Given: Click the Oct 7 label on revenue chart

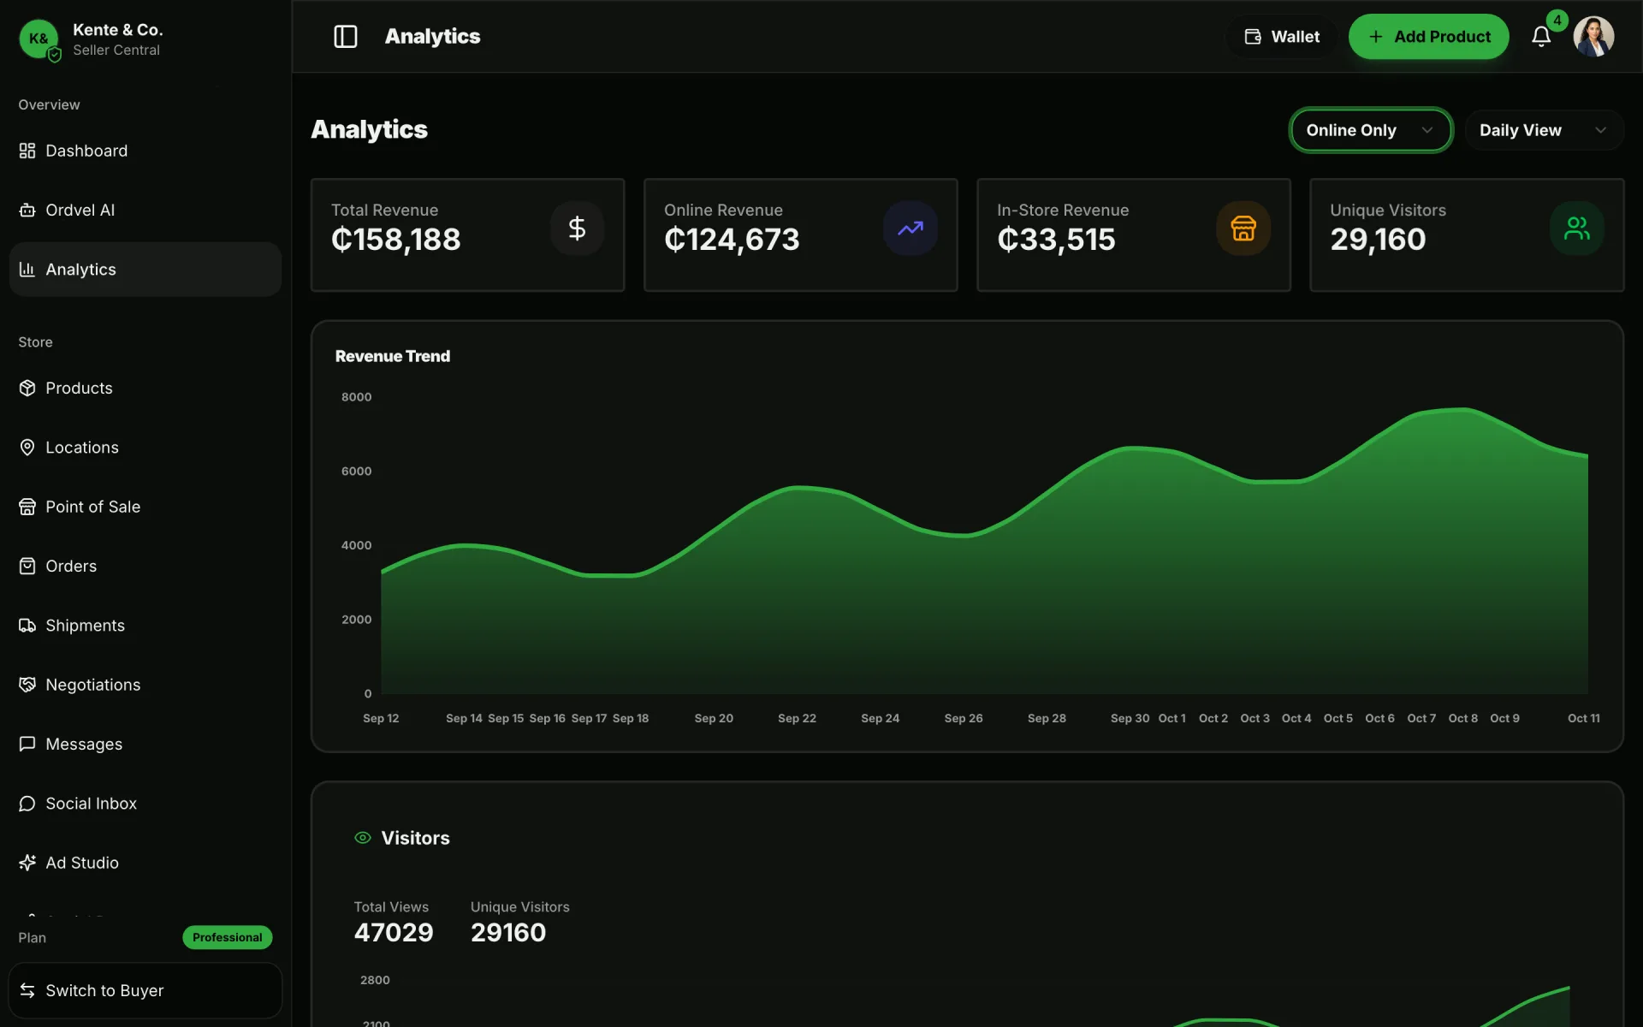Looking at the screenshot, I should (x=1421, y=718).
